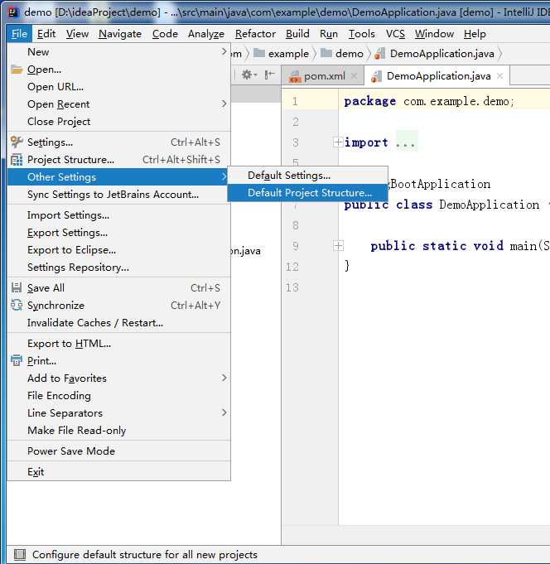
Task: Click the Project Structure icon
Action: click(x=17, y=159)
